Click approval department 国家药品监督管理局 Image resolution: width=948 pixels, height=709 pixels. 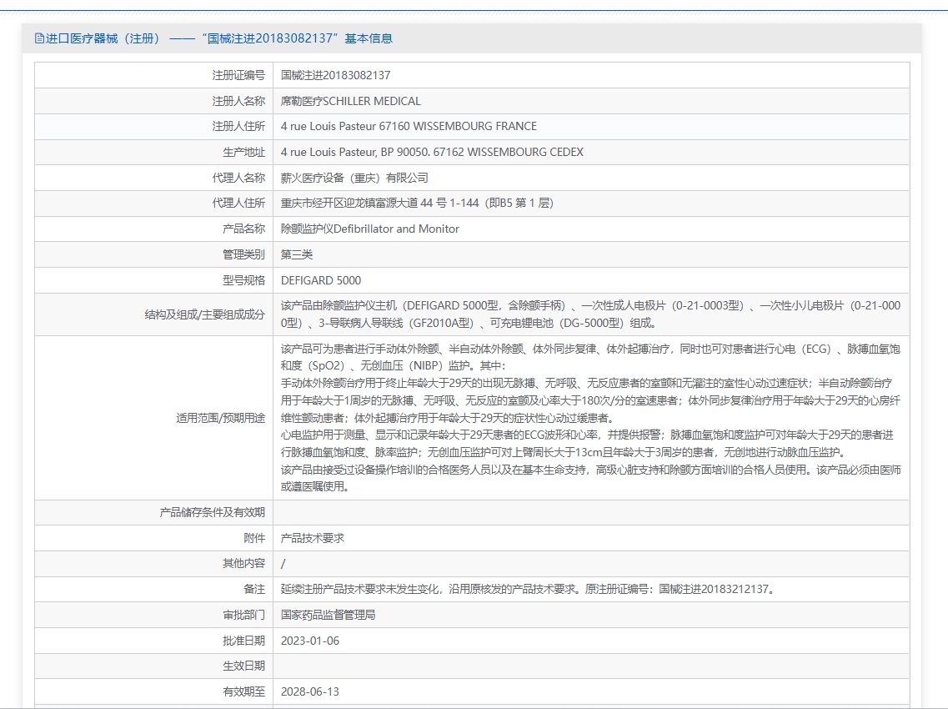pyautogui.click(x=329, y=616)
